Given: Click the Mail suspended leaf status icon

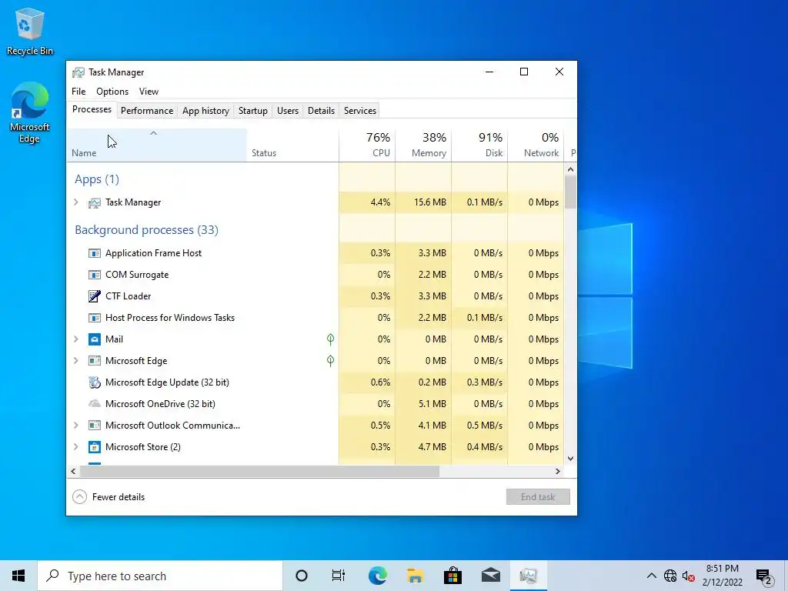Looking at the screenshot, I should (330, 339).
